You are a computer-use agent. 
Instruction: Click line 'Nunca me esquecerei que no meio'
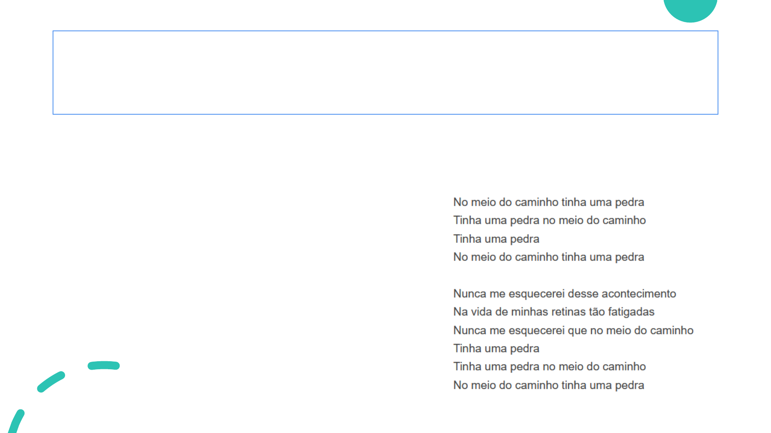pos(573,330)
